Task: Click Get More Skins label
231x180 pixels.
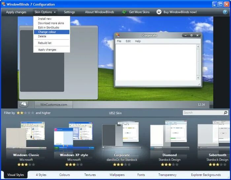Action: click(x=139, y=12)
